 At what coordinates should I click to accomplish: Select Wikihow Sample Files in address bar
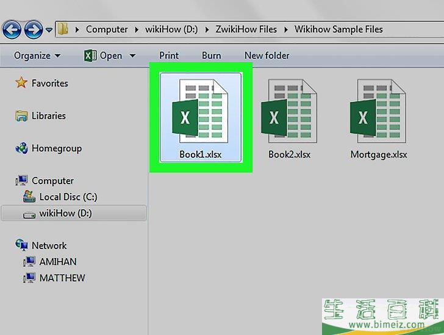point(338,29)
